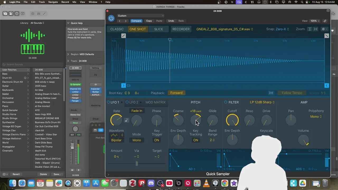Open the waveform gear action menu
338x190 pixels.
point(324,29)
